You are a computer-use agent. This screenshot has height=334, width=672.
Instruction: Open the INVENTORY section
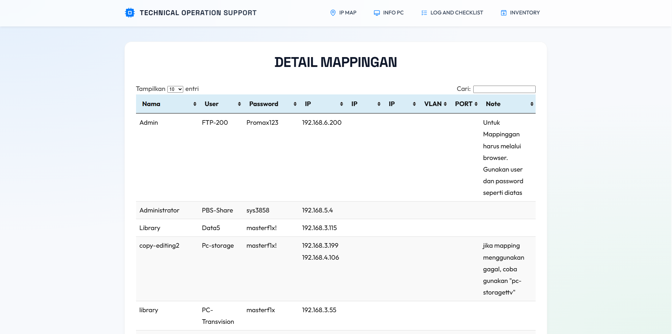pos(525,12)
